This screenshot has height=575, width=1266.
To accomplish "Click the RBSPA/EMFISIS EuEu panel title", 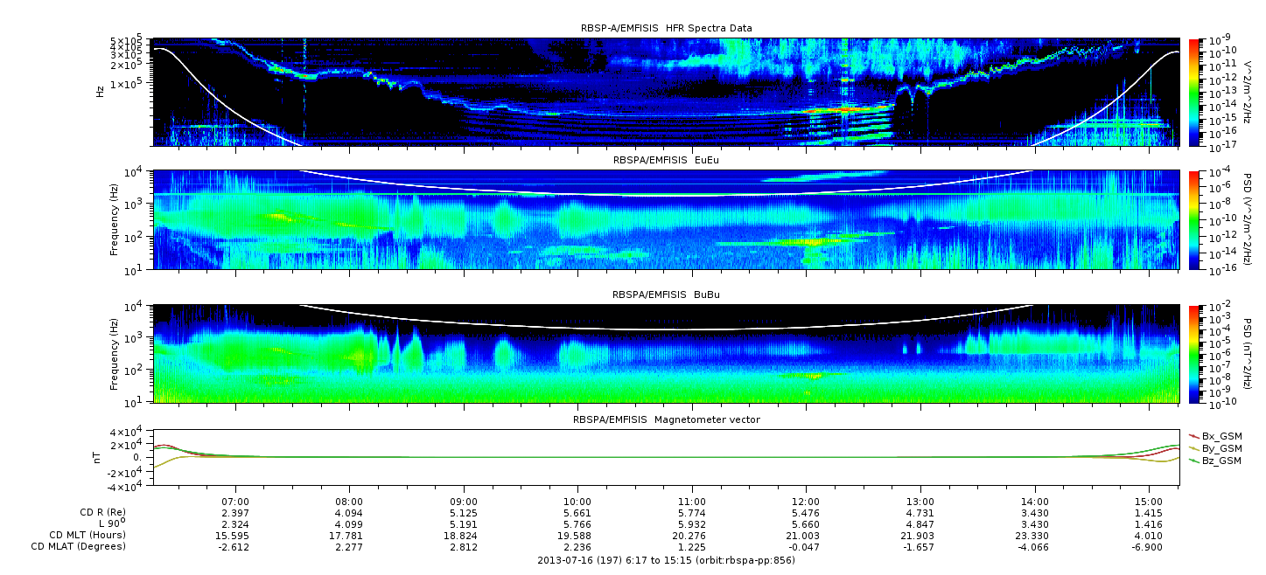I will click(666, 162).
